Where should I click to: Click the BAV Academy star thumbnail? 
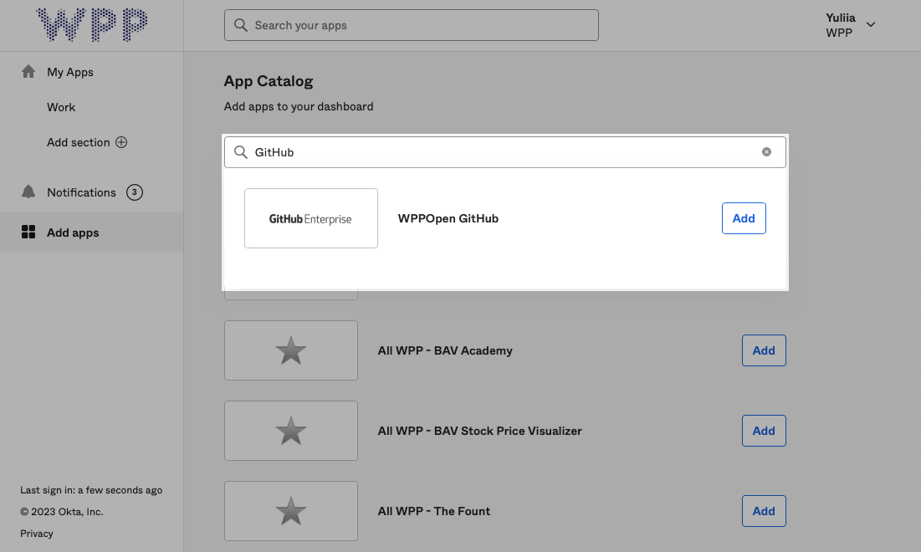point(291,350)
